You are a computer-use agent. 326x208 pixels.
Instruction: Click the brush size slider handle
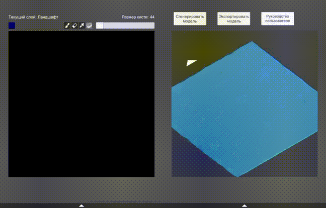click(100, 25)
